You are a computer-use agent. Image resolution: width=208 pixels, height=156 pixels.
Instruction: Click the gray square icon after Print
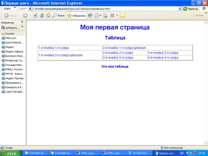[112, 16]
